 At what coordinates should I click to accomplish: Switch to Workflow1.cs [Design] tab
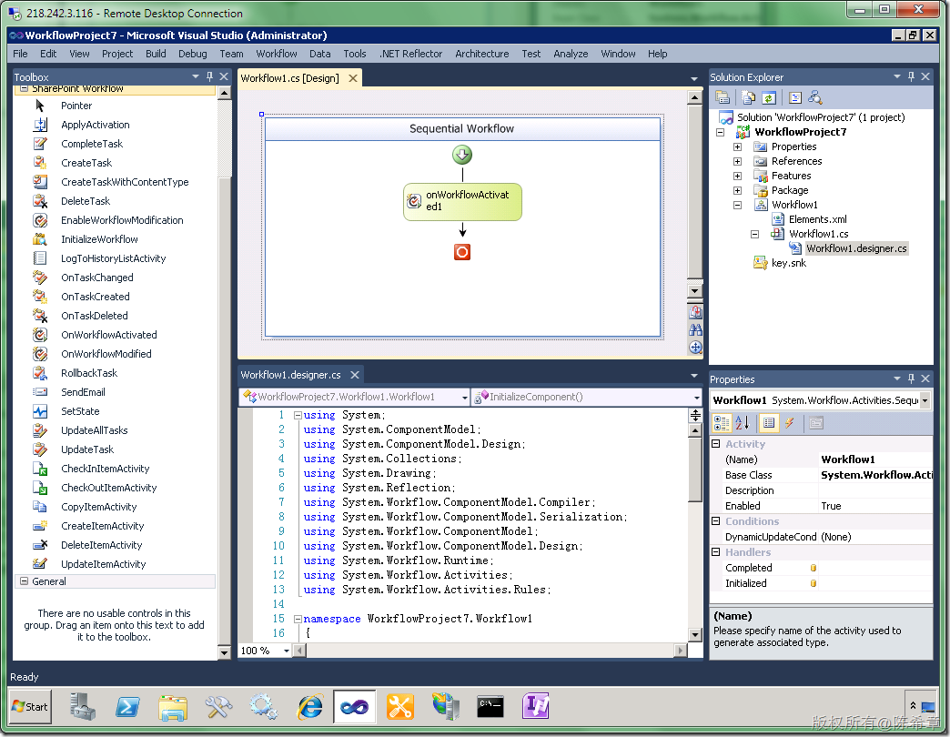click(x=289, y=78)
